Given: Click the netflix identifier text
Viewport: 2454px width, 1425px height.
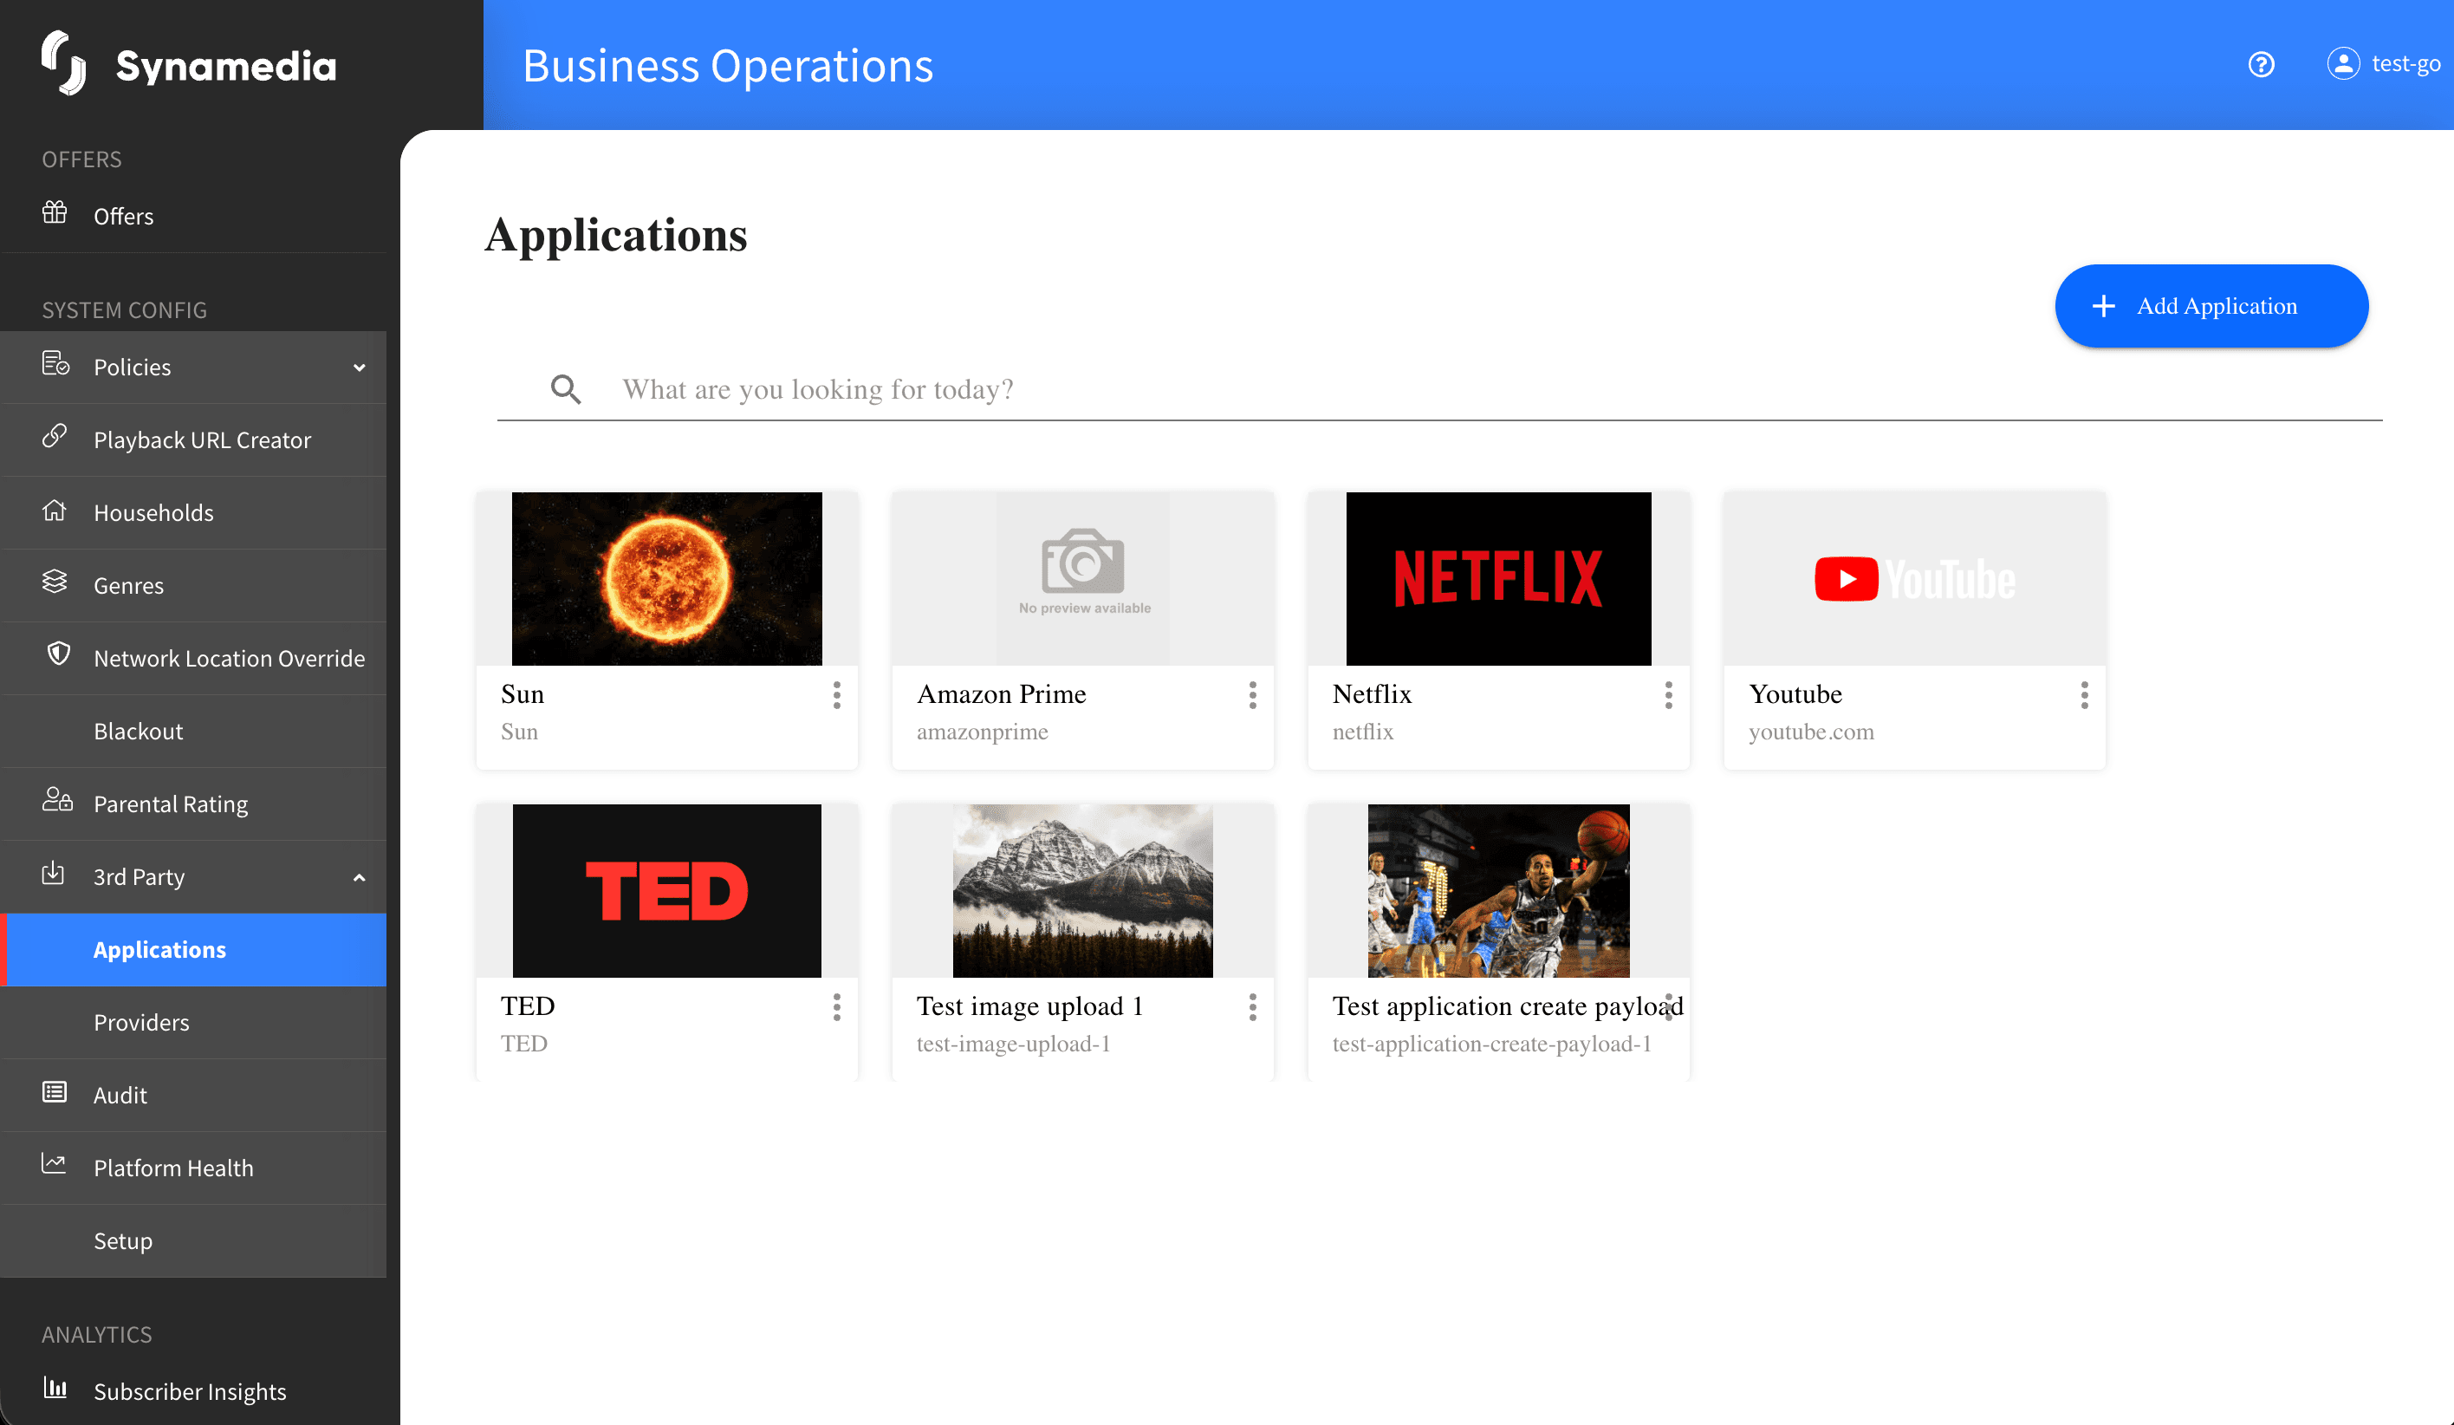Looking at the screenshot, I should click(x=1362, y=732).
